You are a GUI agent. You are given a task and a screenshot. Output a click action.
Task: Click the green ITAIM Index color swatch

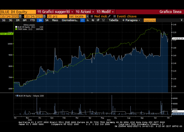tap(16, 29)
